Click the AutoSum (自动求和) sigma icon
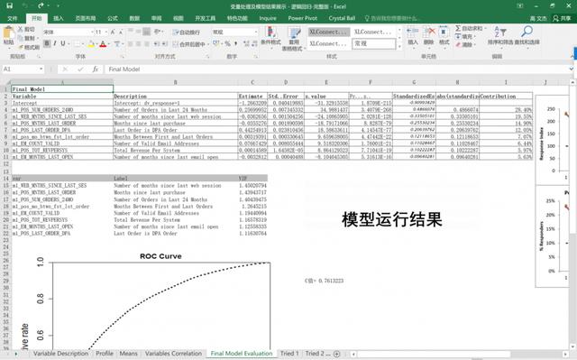 point(458,28)
